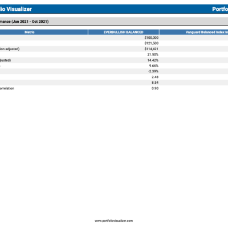Image resolution: width=228 pixels, height=228 pixels.
Task: Click the row label ending in 'ion adjusted)'
Action: pyautogui.click(x=10, y=49)
